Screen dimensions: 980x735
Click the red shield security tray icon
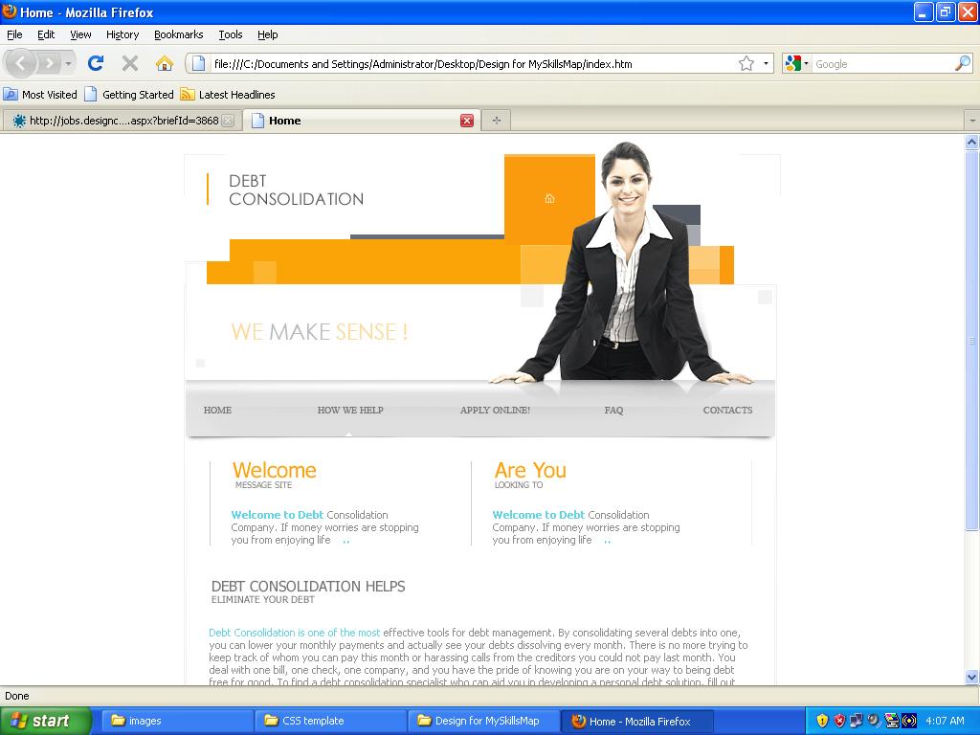click(839, 721)
